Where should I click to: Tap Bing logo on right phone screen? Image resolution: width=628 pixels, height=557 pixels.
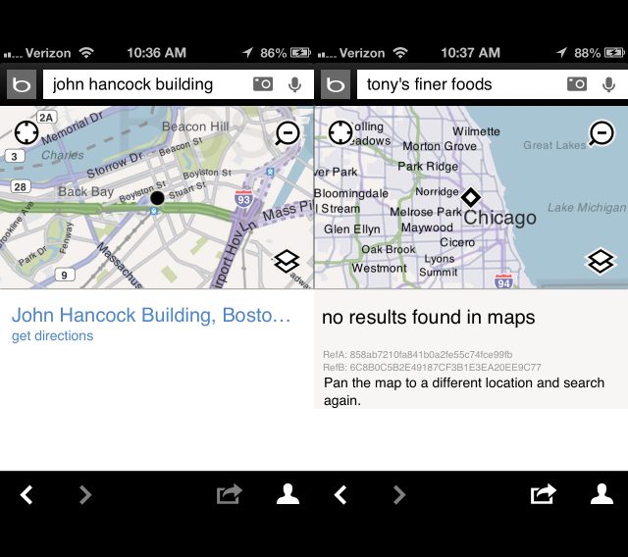coord(336,84)
